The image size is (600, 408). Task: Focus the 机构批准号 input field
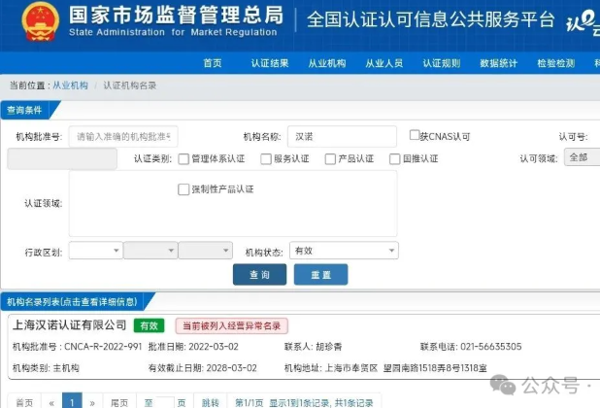(123, 136)
